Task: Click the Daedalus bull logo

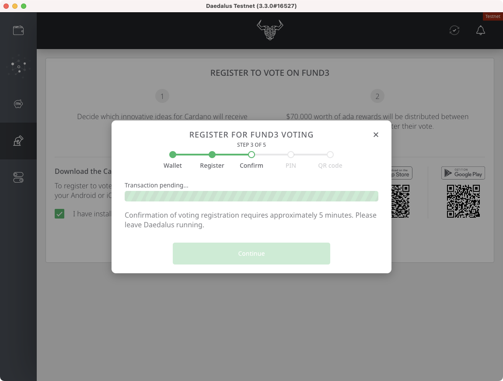Action: click(270, 30)
